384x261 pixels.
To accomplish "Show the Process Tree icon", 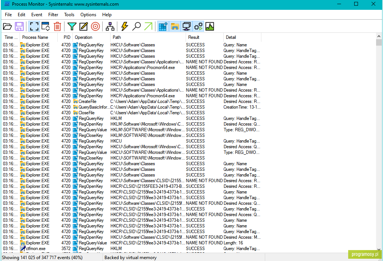I will [110, 26].
